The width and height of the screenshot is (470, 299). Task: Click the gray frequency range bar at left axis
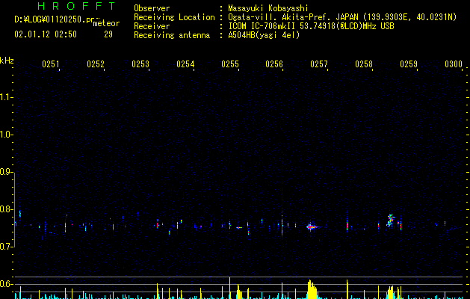(15, 210)
